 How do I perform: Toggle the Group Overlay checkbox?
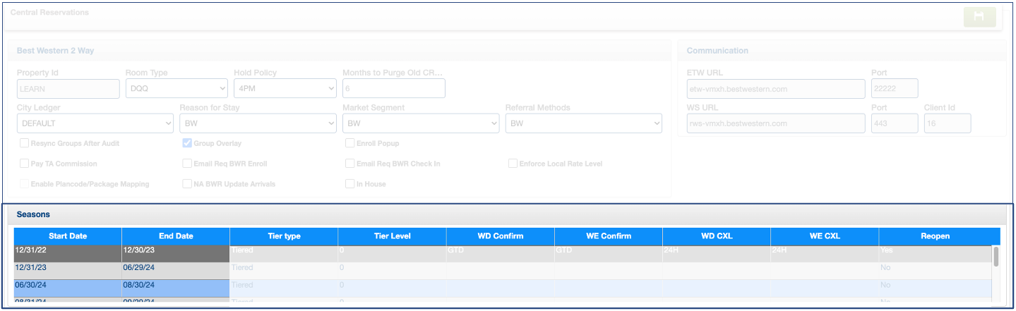(187, 143)
